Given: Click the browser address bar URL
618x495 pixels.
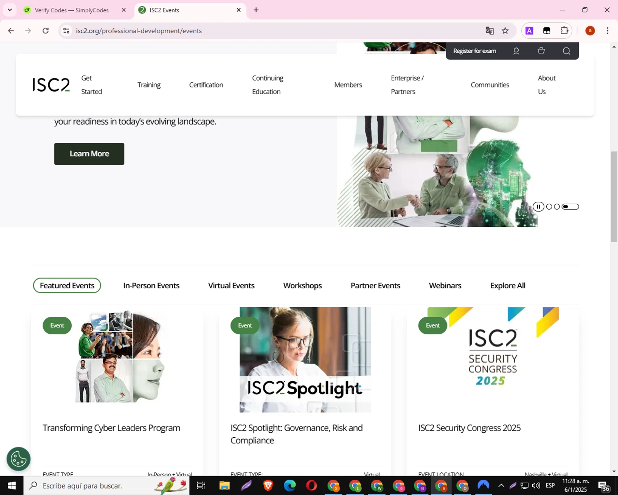Looking at the screenshot, I should click(139, 31).
